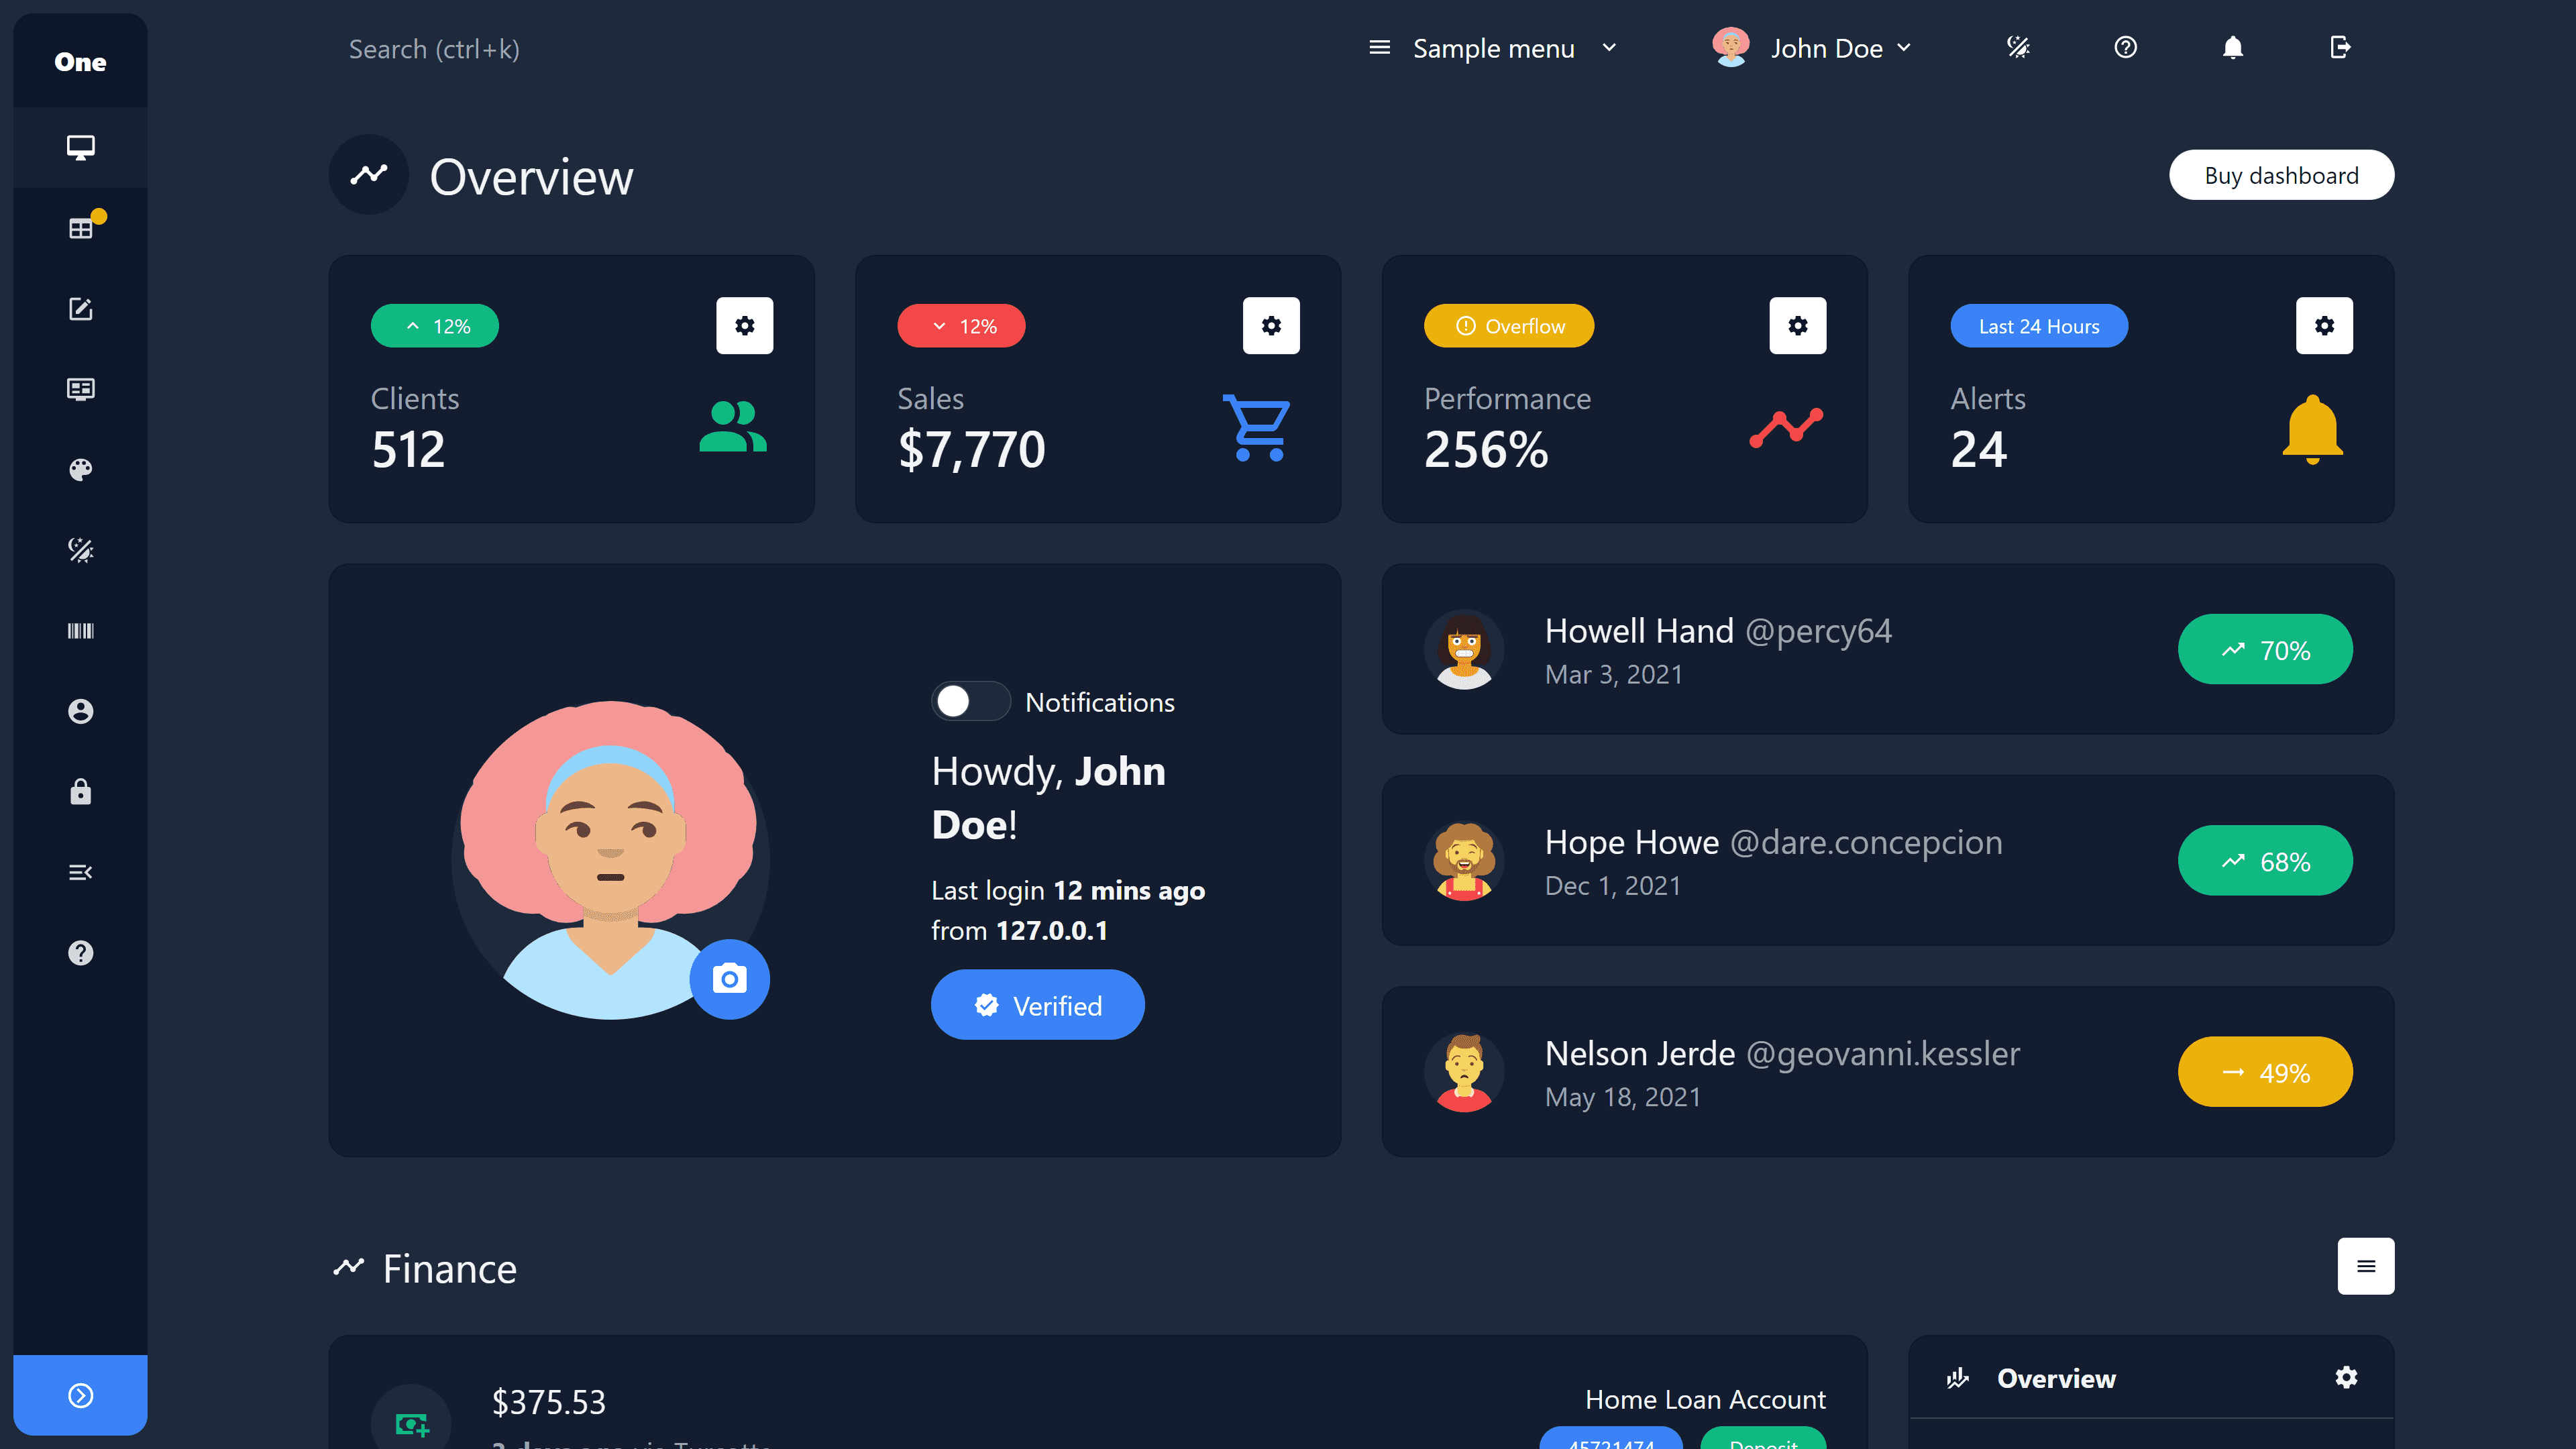The width and height of the screenshot is (2576, 1449).
Task: Click the monitor/display icon in sidebar
Action: (80, 147)
